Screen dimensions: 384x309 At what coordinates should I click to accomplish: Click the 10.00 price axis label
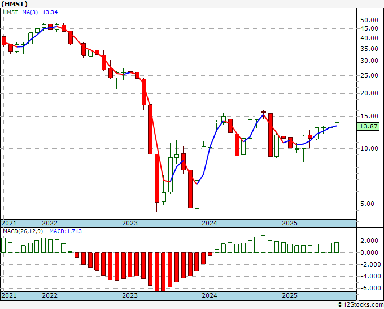369,148
